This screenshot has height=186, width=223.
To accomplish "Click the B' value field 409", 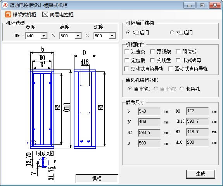I will coord(149,122).
